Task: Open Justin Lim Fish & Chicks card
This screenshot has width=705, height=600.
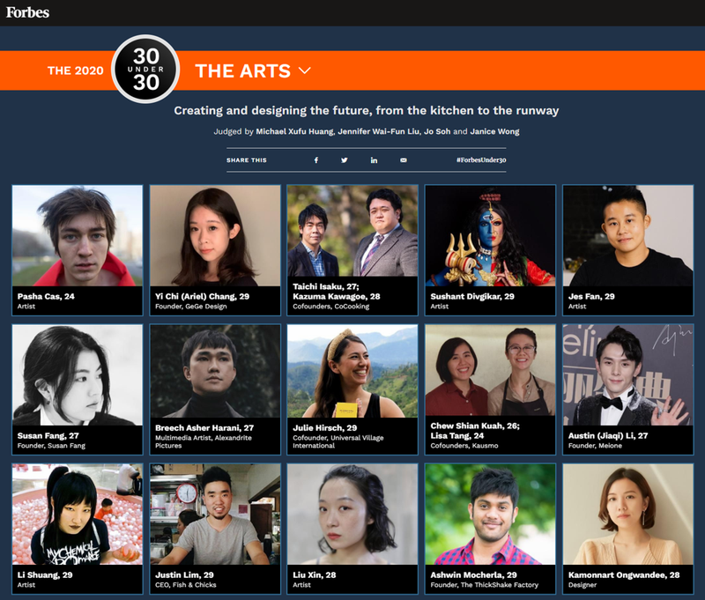Action: 215,529
